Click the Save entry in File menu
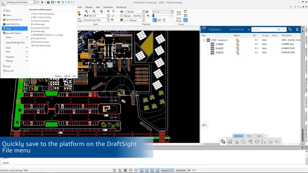 point(14,29)
